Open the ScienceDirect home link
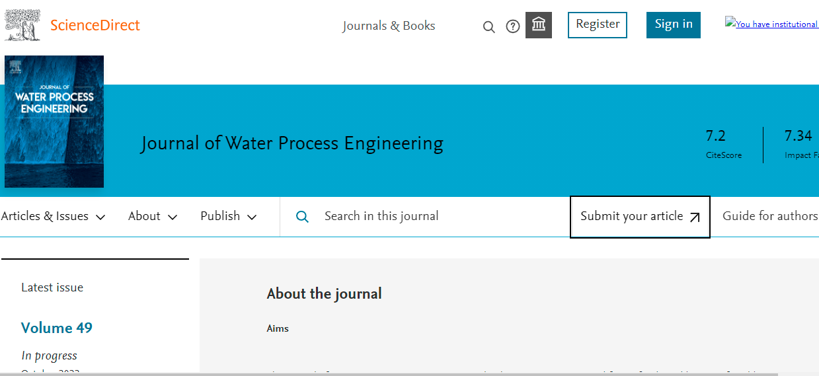 (95, 26)
